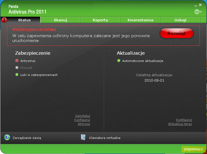Screen dimensions: 207x154
Task: Click the Niebezpieczeństwo warning heading
Action: tap(34, 29)
